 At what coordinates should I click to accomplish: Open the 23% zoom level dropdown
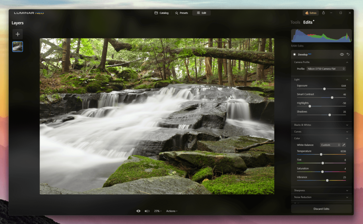click(157, 211)
